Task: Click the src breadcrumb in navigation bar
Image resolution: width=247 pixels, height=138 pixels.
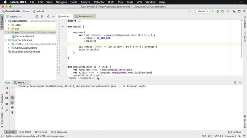Action: click(x=26, y=11)
